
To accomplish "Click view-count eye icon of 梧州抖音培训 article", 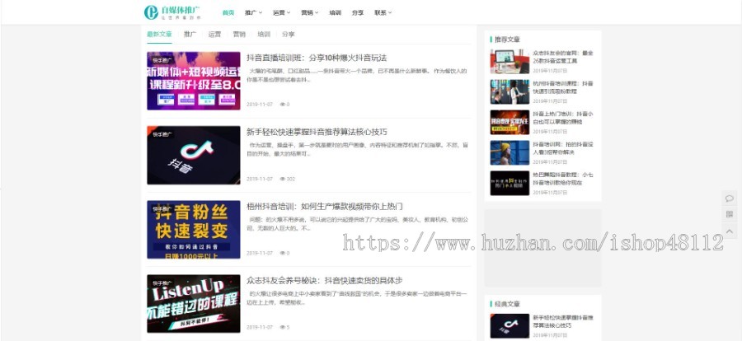I will click(x=283, y=253).
